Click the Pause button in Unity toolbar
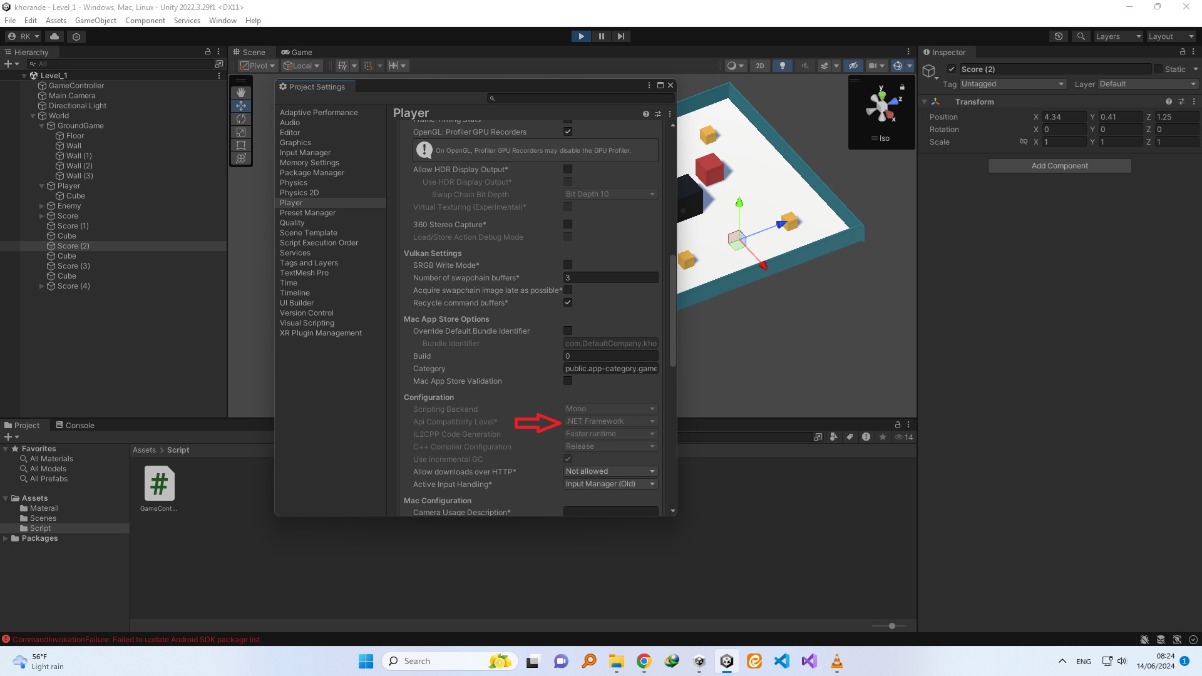This screenshot has height=676, width=1202. [601, 36]
